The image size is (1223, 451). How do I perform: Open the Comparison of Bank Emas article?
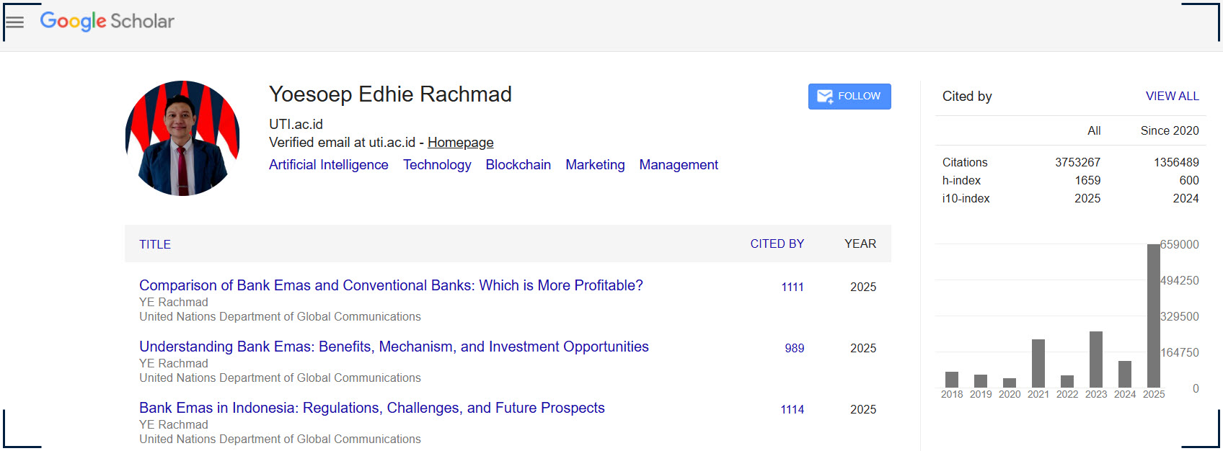tap(390, 285)
